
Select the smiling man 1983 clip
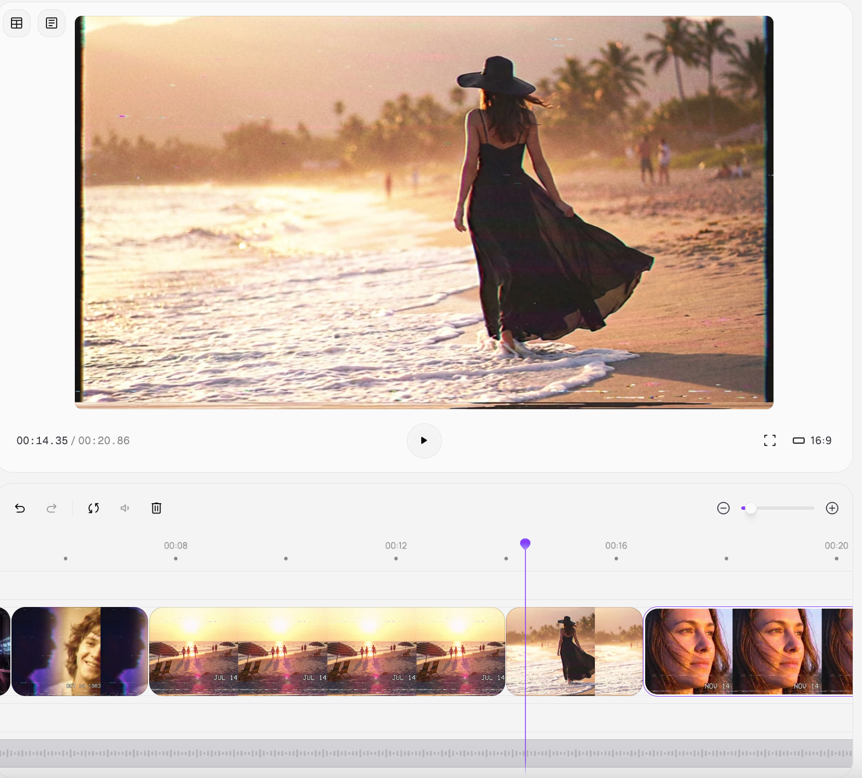[80, 651]
